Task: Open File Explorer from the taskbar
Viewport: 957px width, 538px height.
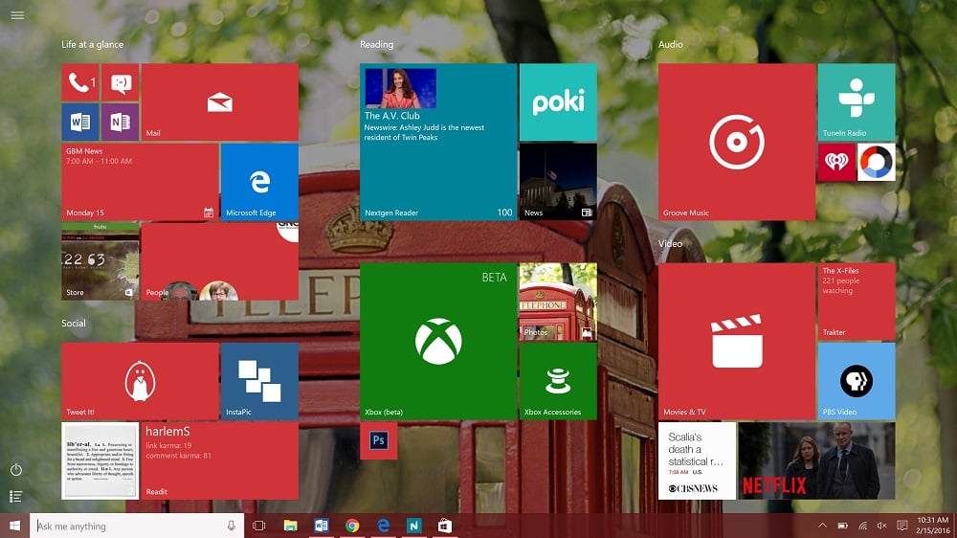Action: tap(291, 526)
